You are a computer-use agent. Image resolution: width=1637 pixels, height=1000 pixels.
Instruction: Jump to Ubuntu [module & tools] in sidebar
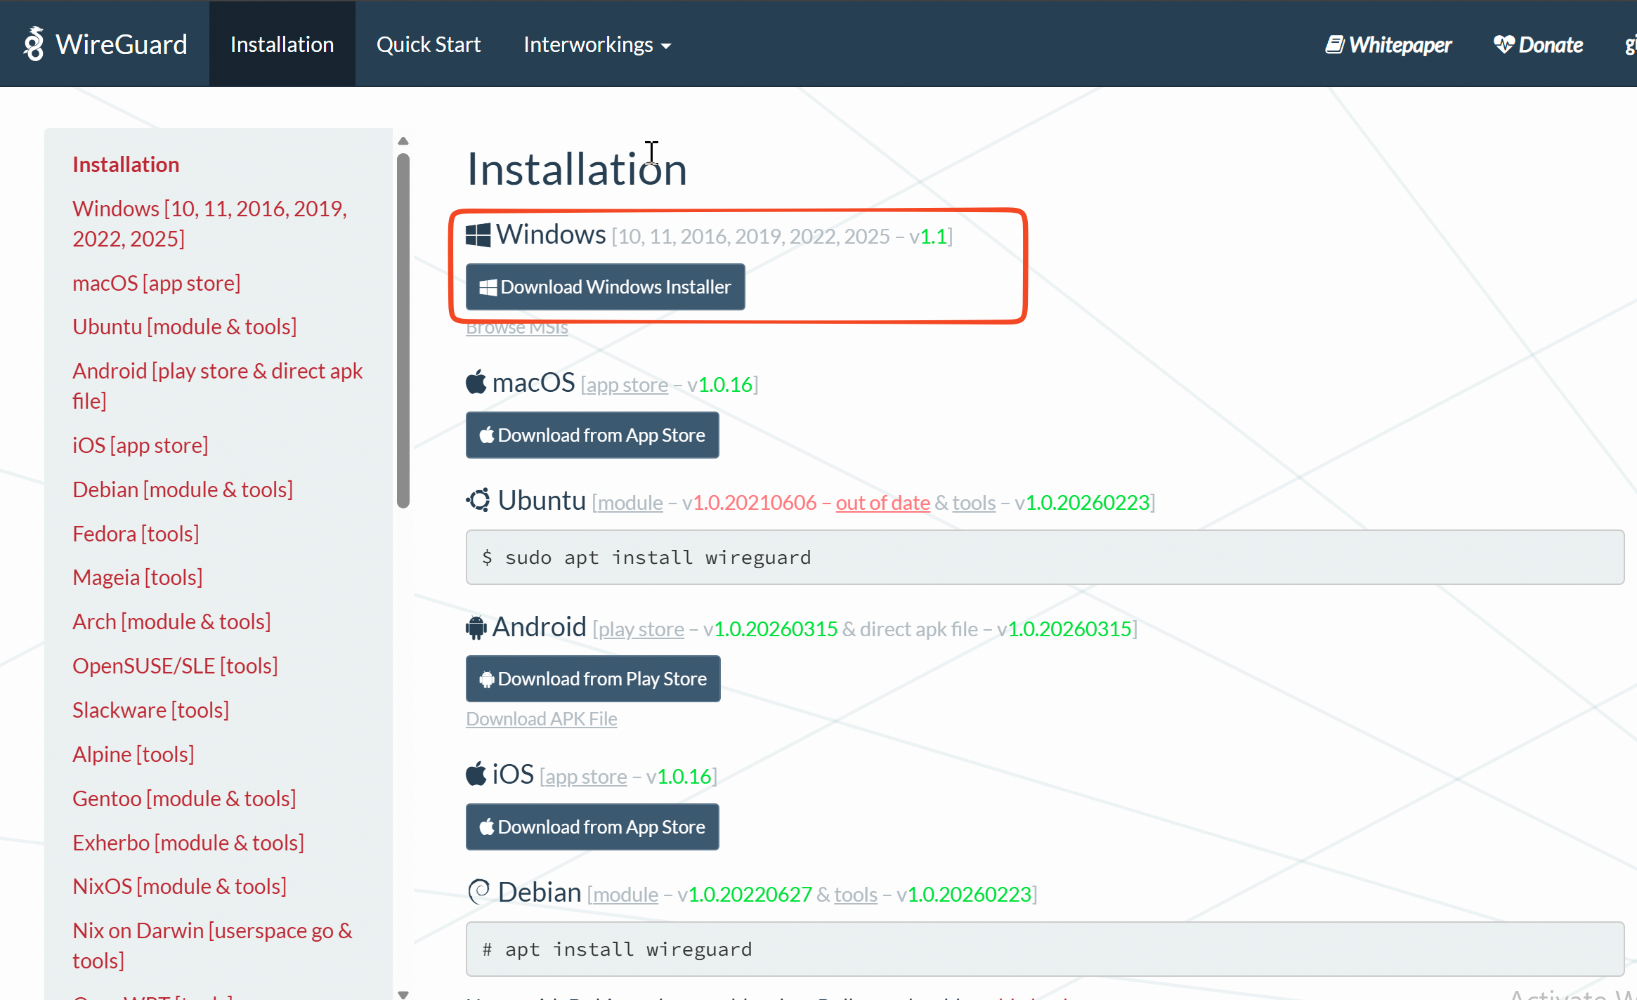(x=184, y=327)
